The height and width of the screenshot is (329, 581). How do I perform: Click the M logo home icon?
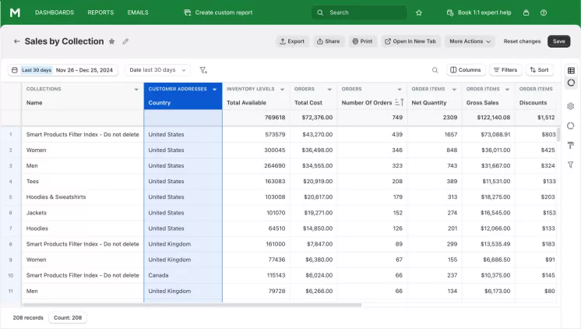click(15, 12)
